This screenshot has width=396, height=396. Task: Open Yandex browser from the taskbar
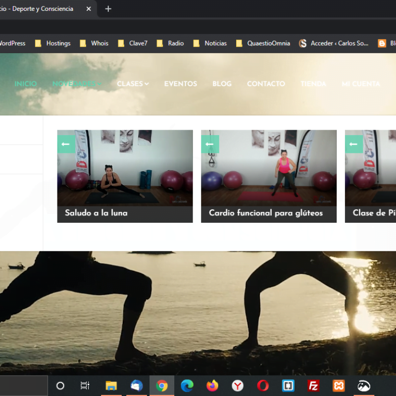pyautogui.click(x=238, y=386)
